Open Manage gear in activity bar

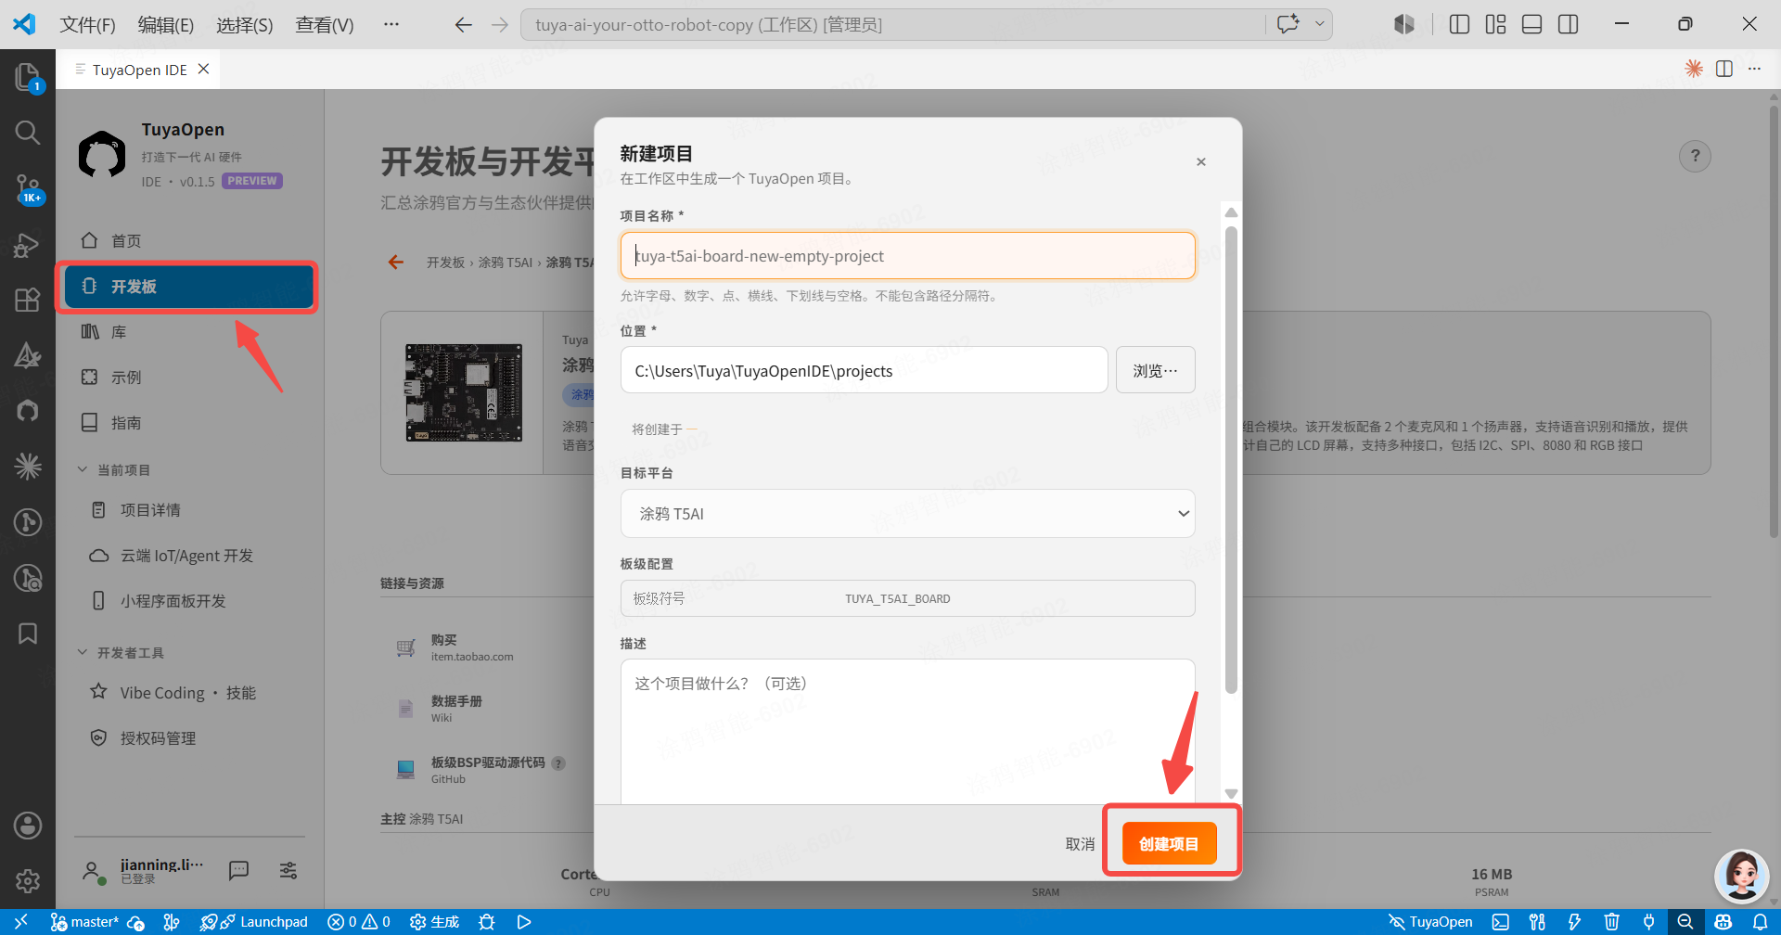28,880
